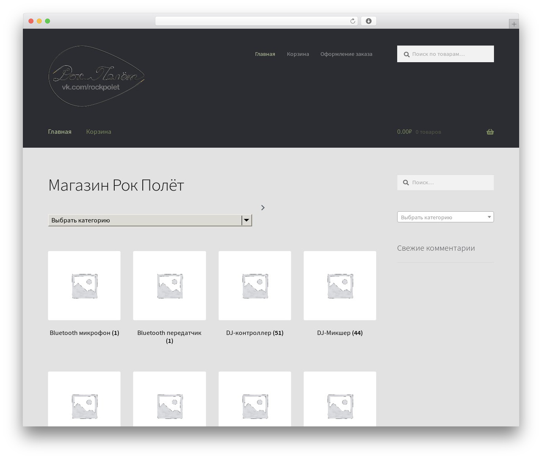
Task: Click the Свежие комментарии heading
Action: (436, 248)
